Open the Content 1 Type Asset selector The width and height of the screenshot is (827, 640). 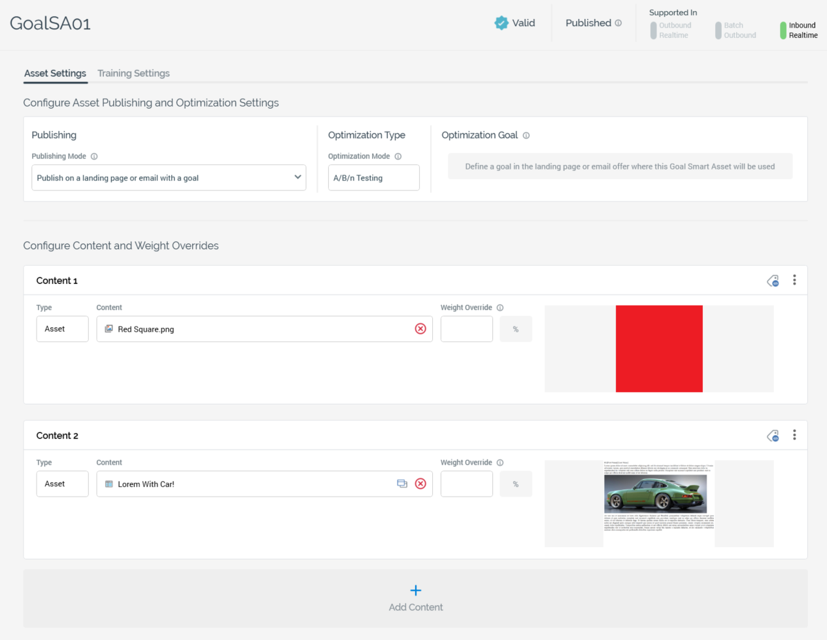pos(62,329)
